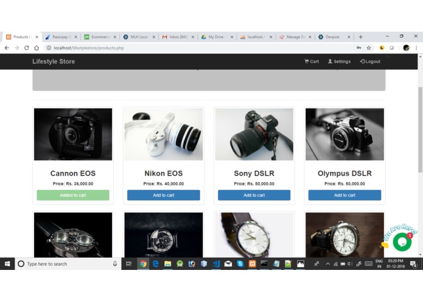This screenshot has height=301, width=423.
Task: Click the taskbar clock showing 05:20 PM
Action: 396,264
